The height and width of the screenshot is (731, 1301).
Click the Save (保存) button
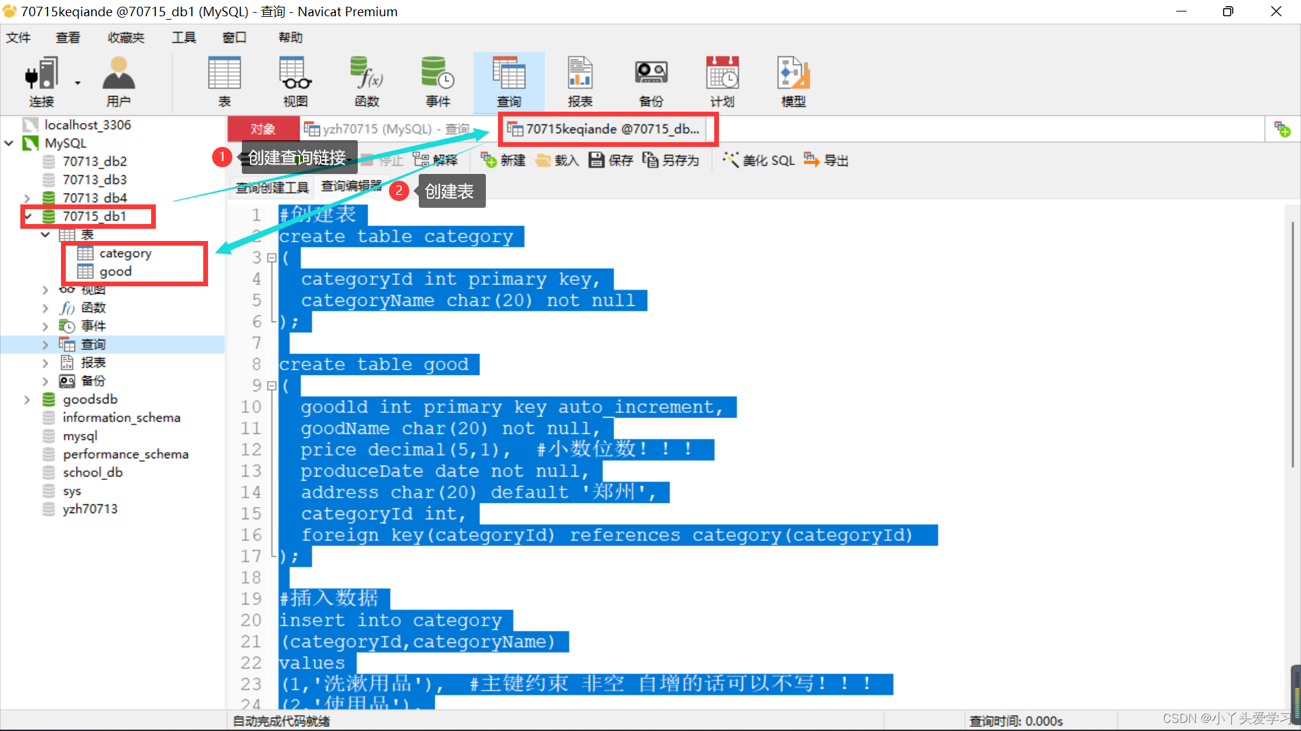[611, 160]
